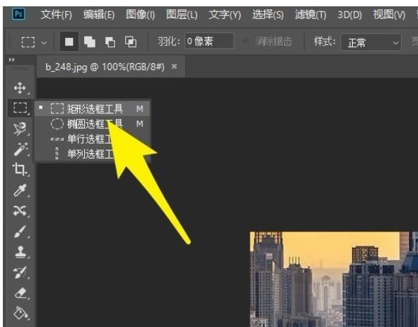
Task: Expand the toolbar double-arrow collapse control
Action: pyautogui.click(x=12, y=60)
